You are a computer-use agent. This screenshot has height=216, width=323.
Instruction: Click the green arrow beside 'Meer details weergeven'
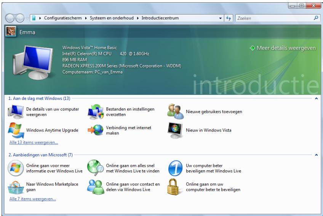252,48
